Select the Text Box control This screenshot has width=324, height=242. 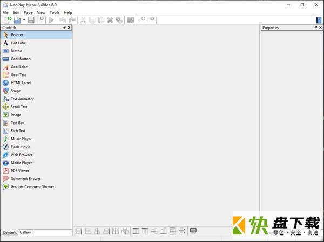pyautogui.click(x=36, y=123)
